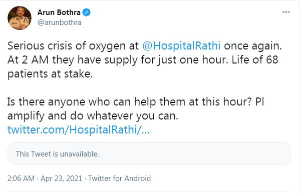The width and height of the screenshot is (301, 195).
Task: Click the "Pl" text ending the question line
Action: (260, 101)
